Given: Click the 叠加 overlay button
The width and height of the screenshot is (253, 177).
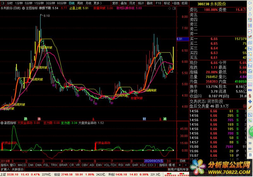Looking at the screenshot, I should [124, 3].
